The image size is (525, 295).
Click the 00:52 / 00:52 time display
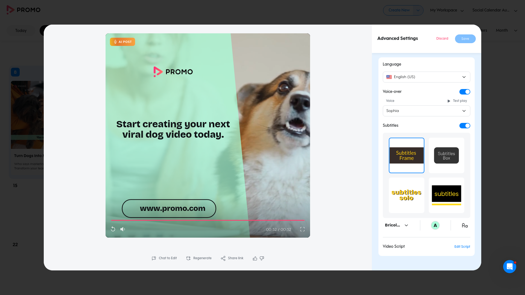pyautogui.click(x=278, y=229)
